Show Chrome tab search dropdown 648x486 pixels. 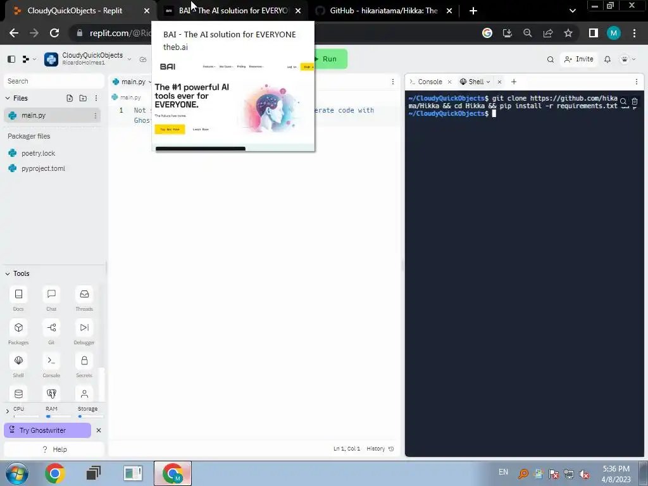[572, 11]
